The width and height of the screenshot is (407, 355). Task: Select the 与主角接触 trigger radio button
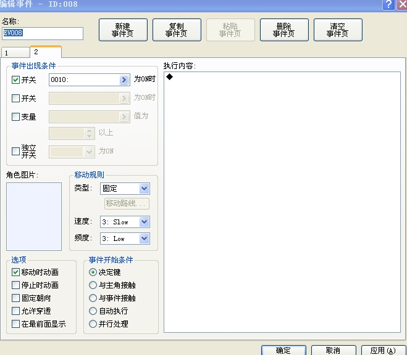click(93, 285)
